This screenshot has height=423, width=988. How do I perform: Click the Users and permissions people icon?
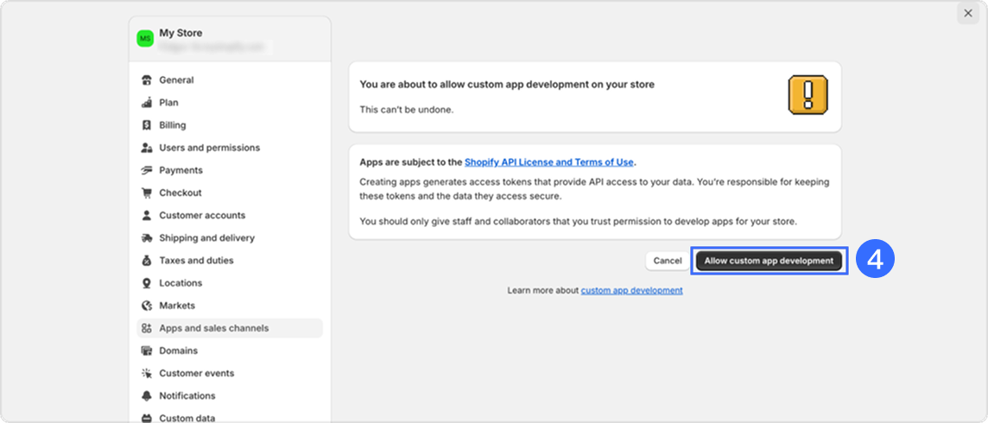tap(147, 148)
